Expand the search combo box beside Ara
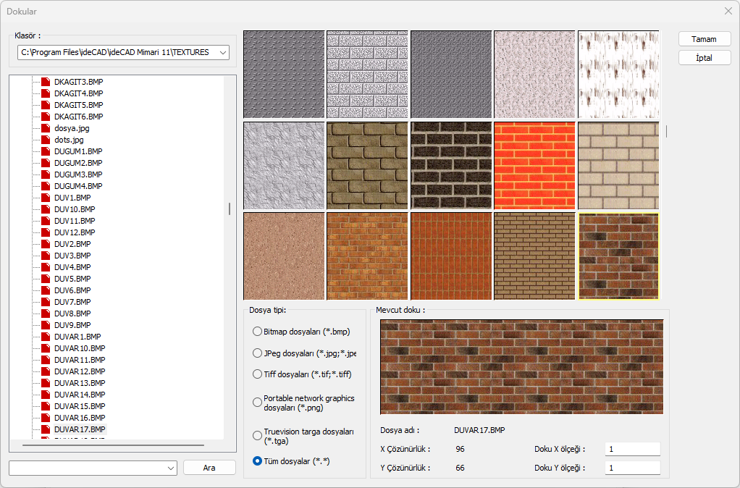740x488 pixels. tap(171, 468)
